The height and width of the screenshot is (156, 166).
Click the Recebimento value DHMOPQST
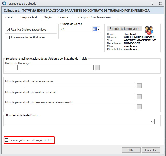[132, 43]
